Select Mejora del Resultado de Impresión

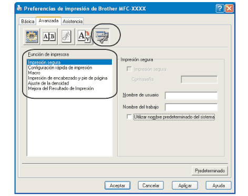69,88
